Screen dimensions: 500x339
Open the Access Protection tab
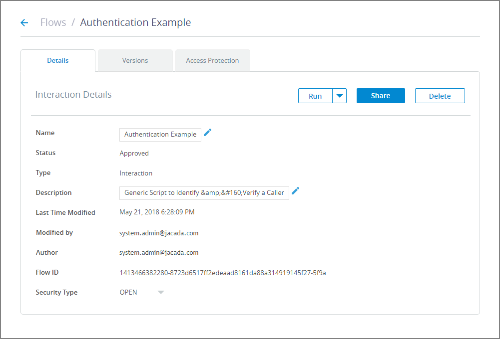(212, 60)
